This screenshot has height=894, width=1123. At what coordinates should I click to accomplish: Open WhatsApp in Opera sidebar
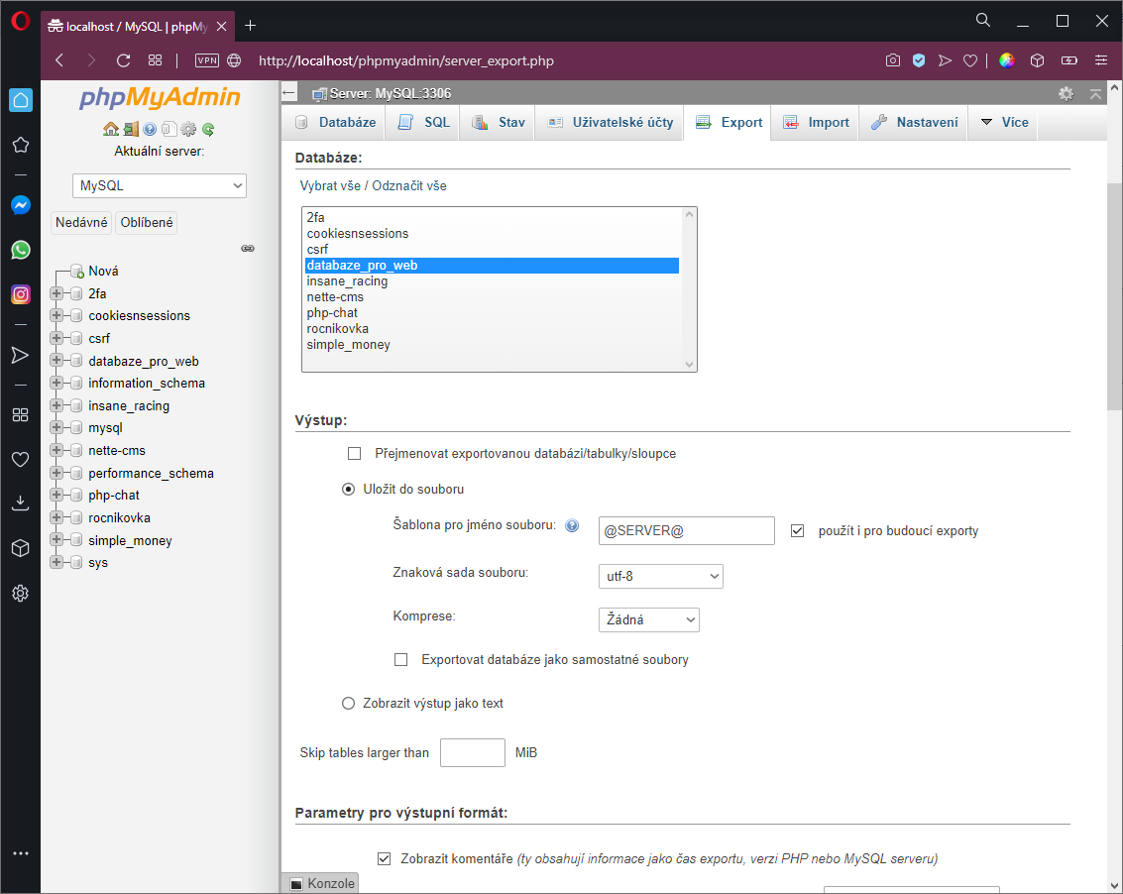click(21, 250)
